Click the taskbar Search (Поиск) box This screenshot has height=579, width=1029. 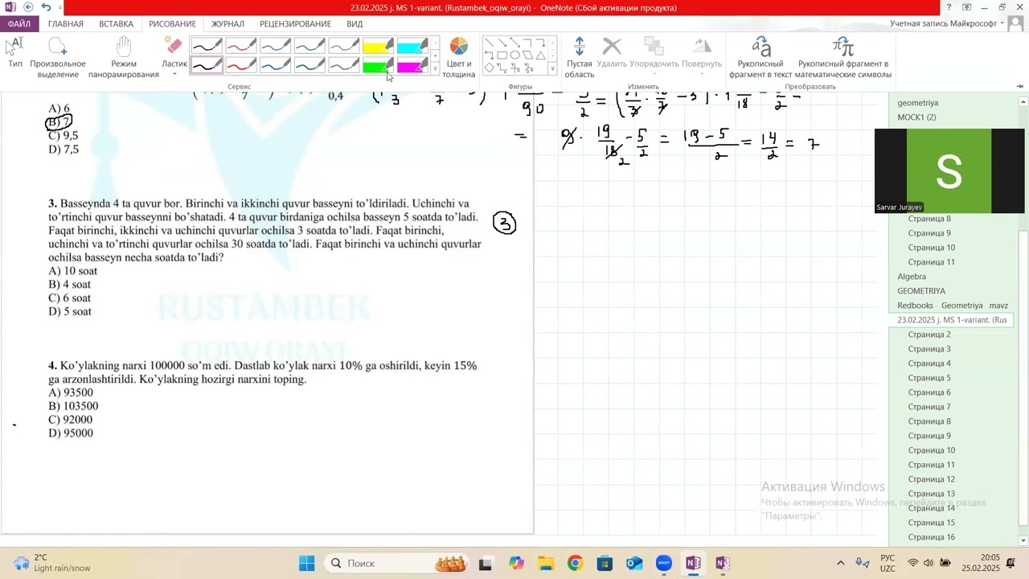[397, 563]
